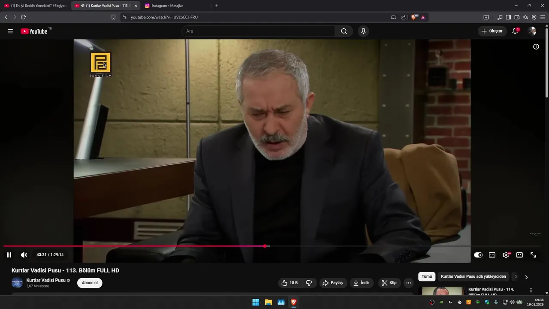Open File Explorer from the taskbar
Image resolution: width=549 pixels, height=309 pixels.
point(268,302)
